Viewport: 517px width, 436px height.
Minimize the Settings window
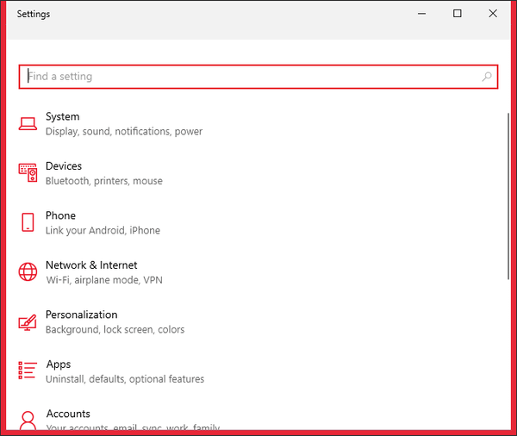pyautogui.click(x=422, y=14)
